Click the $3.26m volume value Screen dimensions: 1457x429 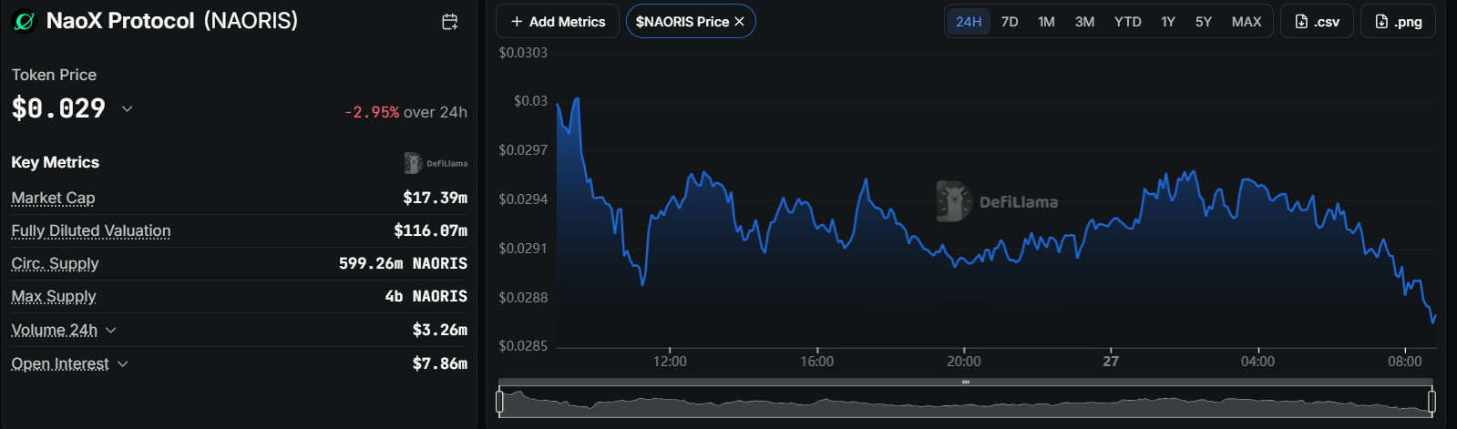440,330
